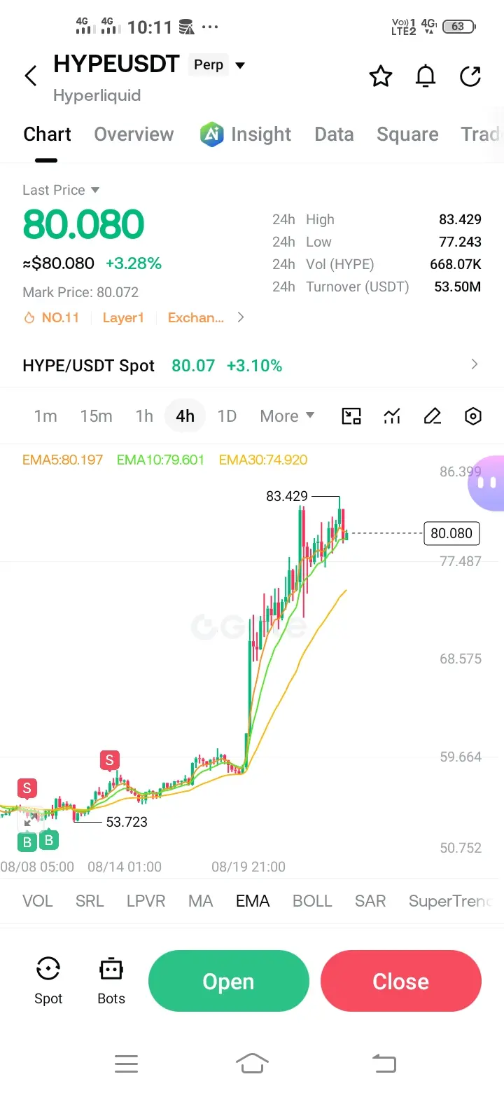This screenshot has height=1093, width=504.
Task: Open the Exchan... tag
Action: [196, 318]
